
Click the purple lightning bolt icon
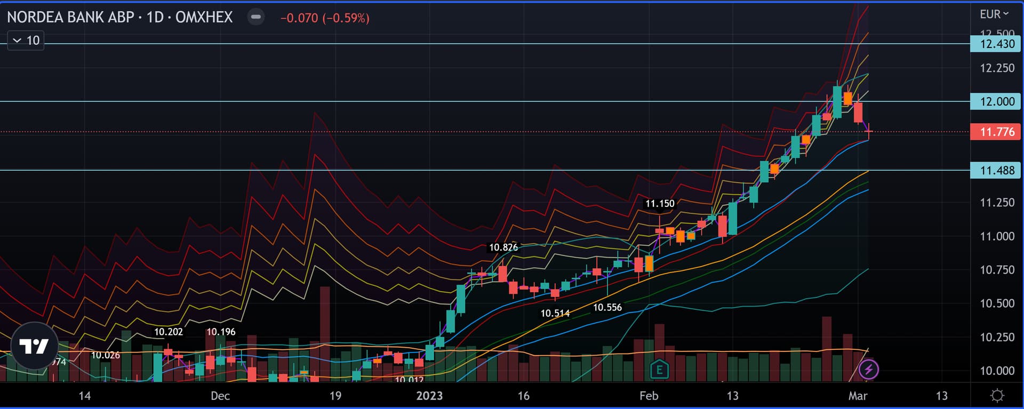click(869, 369)
